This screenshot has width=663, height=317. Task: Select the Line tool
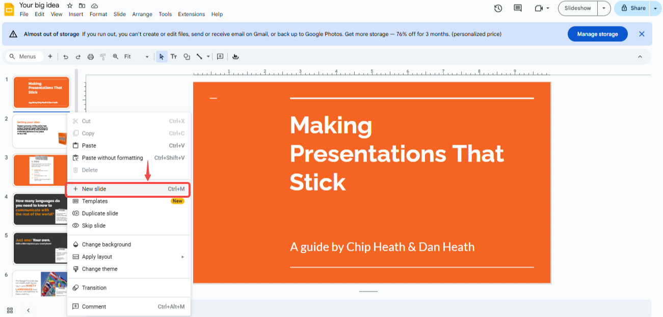click(x=199, y=57)
